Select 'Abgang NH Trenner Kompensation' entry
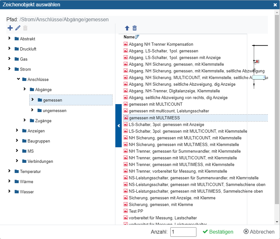 (x=161, y=44)
